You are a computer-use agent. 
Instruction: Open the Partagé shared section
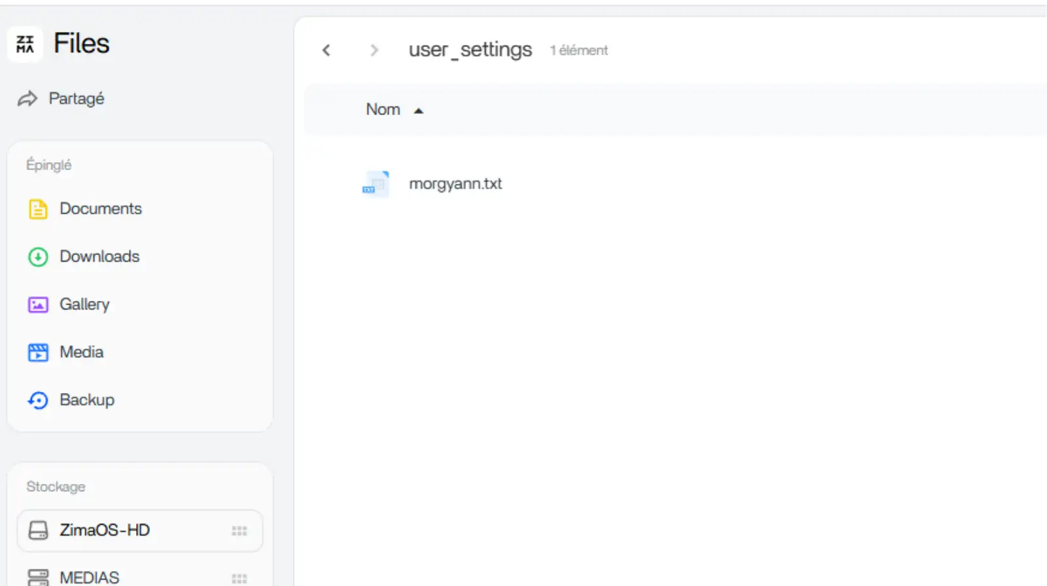tap(76, 99)
